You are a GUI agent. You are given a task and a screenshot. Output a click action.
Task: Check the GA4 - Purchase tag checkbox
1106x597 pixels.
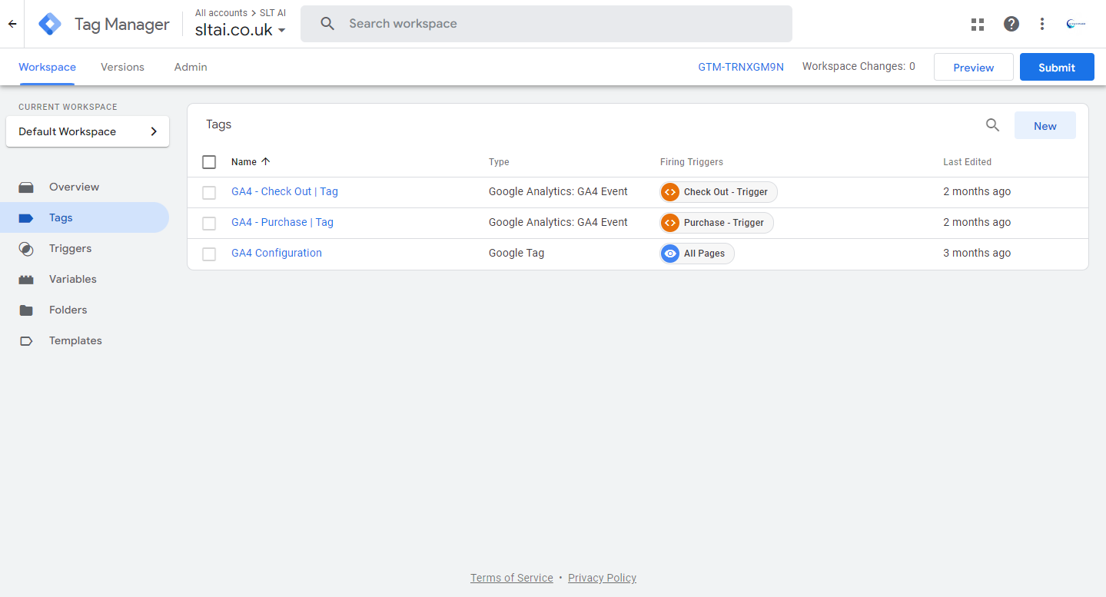click(x=209, y=224)
